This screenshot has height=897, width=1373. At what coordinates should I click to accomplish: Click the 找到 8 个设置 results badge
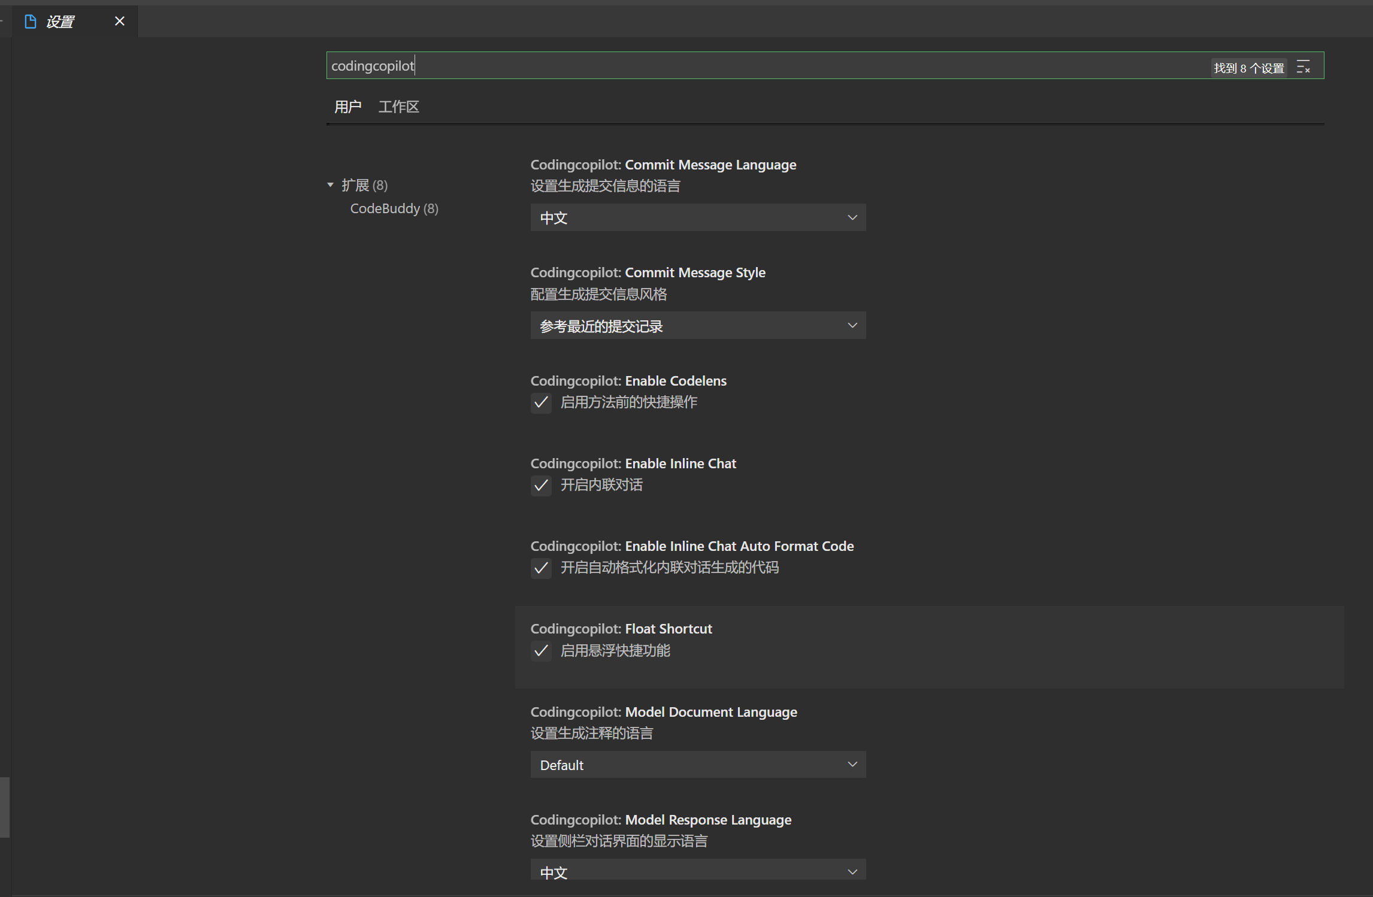tap(1248, 68)
